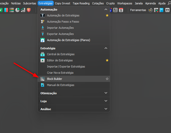Click the dollar calendar toolbar icon
Viewport: 171px width, 133px height.
pos(121,10)
